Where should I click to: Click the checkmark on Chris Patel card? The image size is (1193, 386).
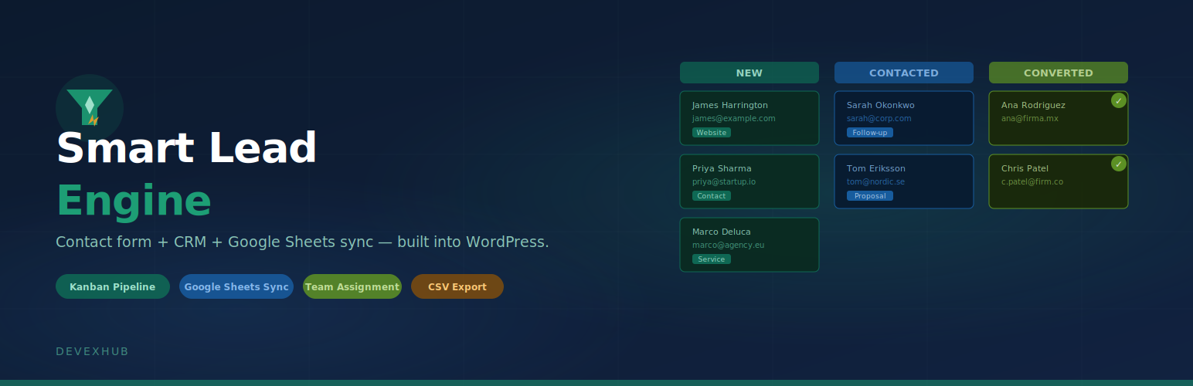click(1118, 164)
